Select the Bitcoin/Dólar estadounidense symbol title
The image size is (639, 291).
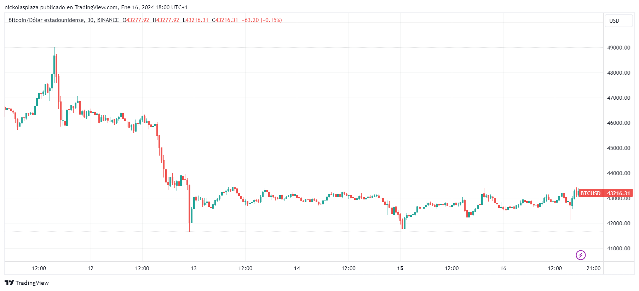click(46, 20)
